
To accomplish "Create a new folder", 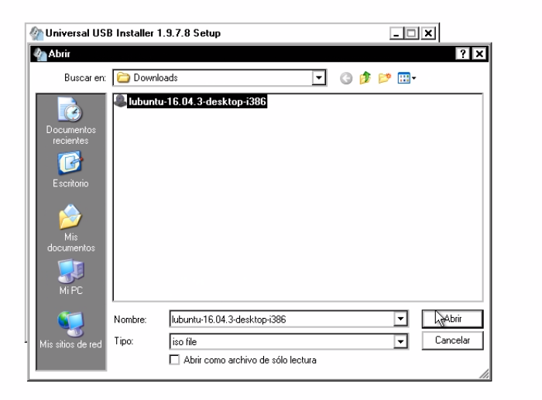I will tap(384, 77).
